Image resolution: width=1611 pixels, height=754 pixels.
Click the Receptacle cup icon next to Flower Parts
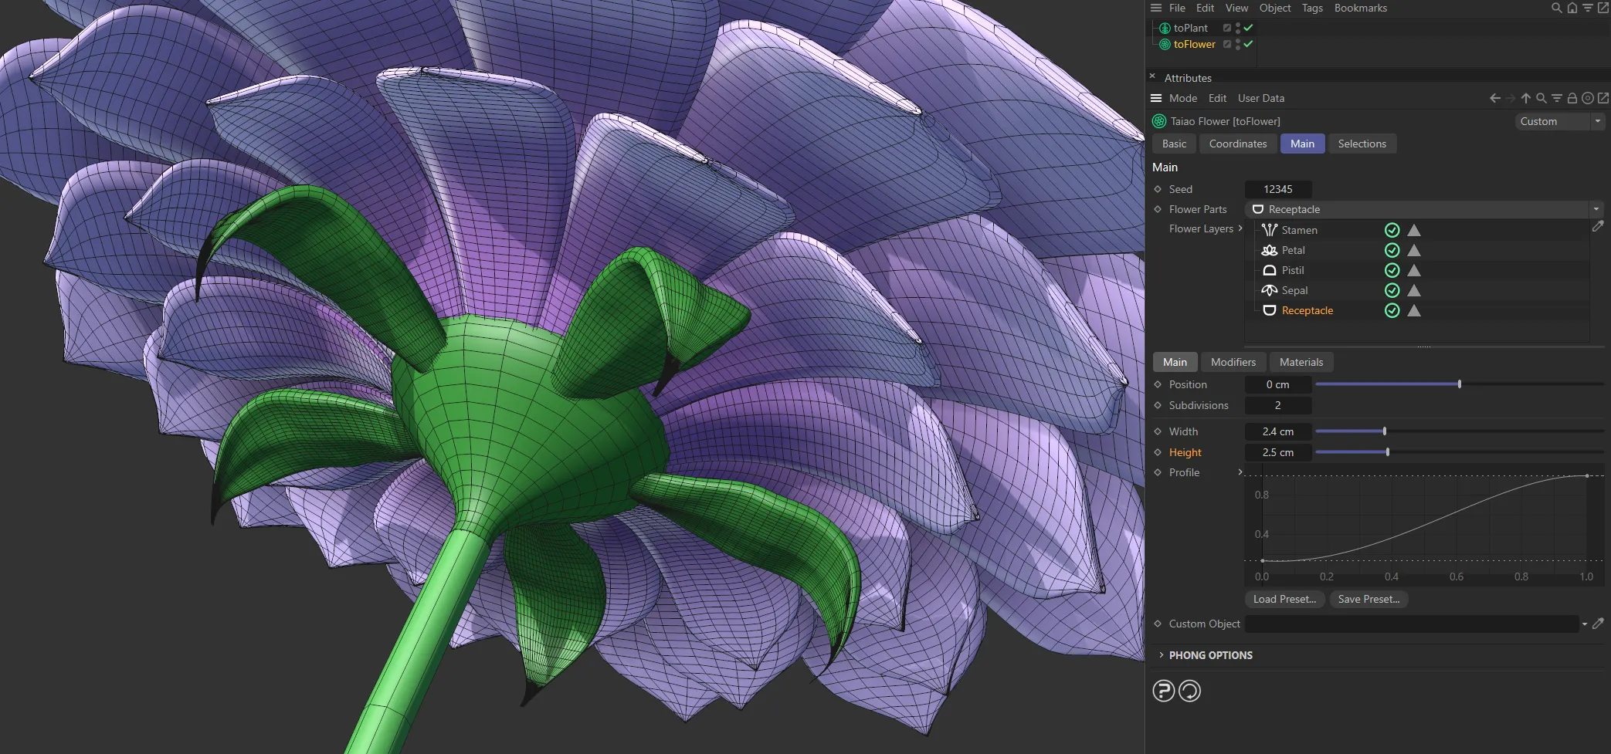pos(1258,209)
